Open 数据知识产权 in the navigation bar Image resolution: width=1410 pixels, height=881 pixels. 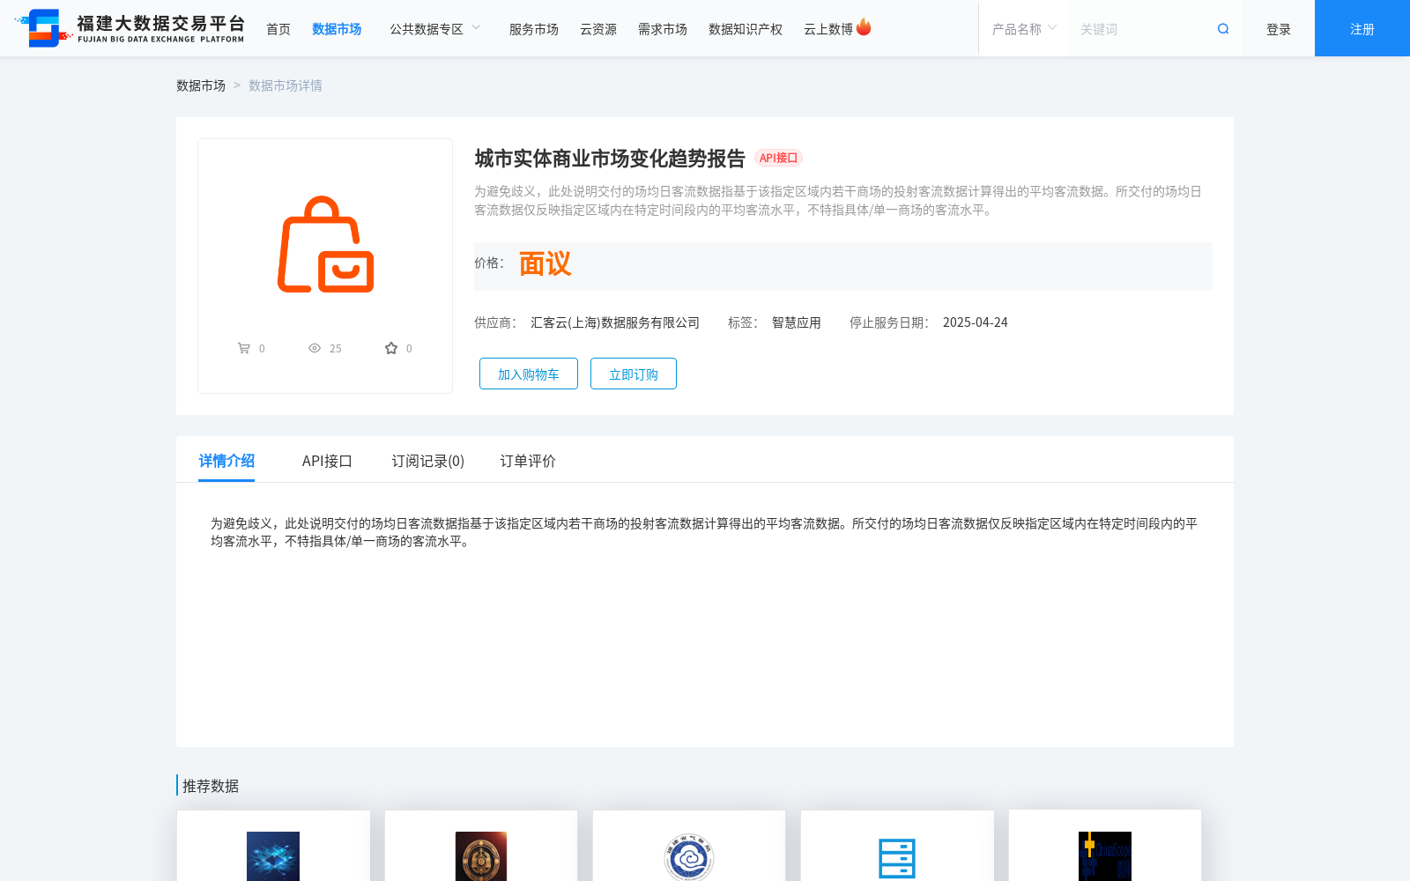point(746,29)
